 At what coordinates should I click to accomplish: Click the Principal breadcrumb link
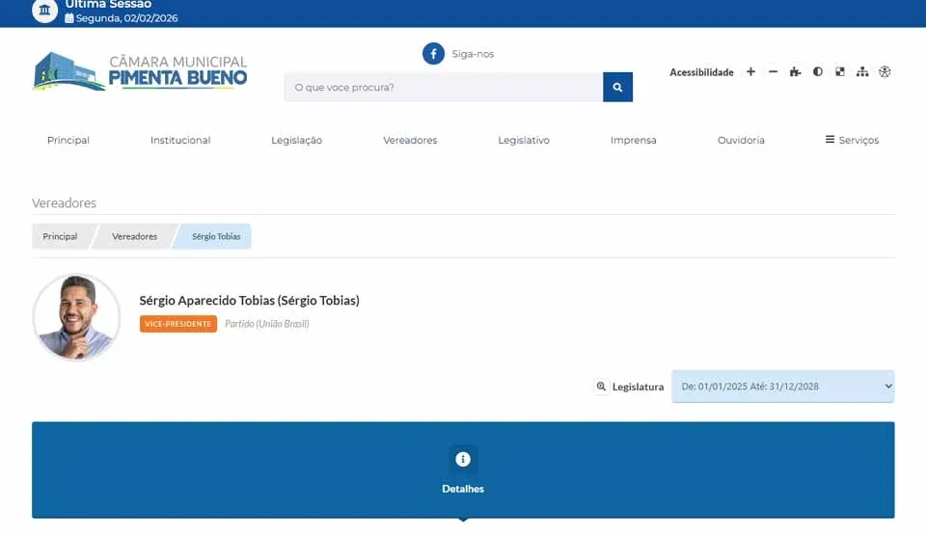pos(60,236)
